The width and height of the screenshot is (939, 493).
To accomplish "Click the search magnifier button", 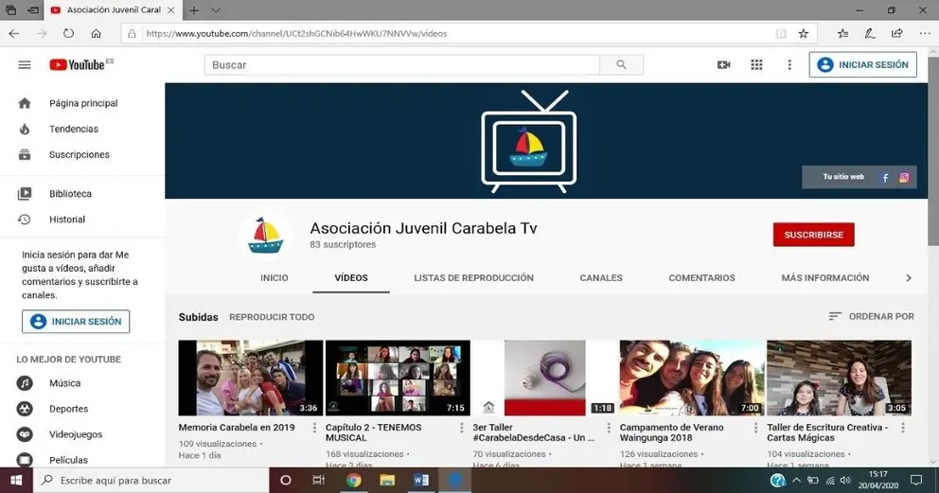I will pos(621,64).
